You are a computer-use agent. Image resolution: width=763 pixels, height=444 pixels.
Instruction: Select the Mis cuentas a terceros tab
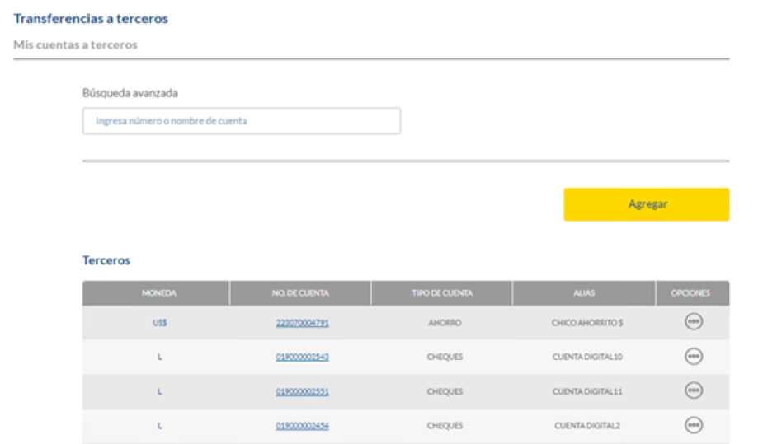pos(75,45)
